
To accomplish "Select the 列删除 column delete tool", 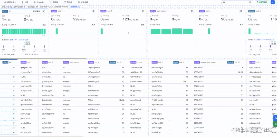I will [54, 2].
